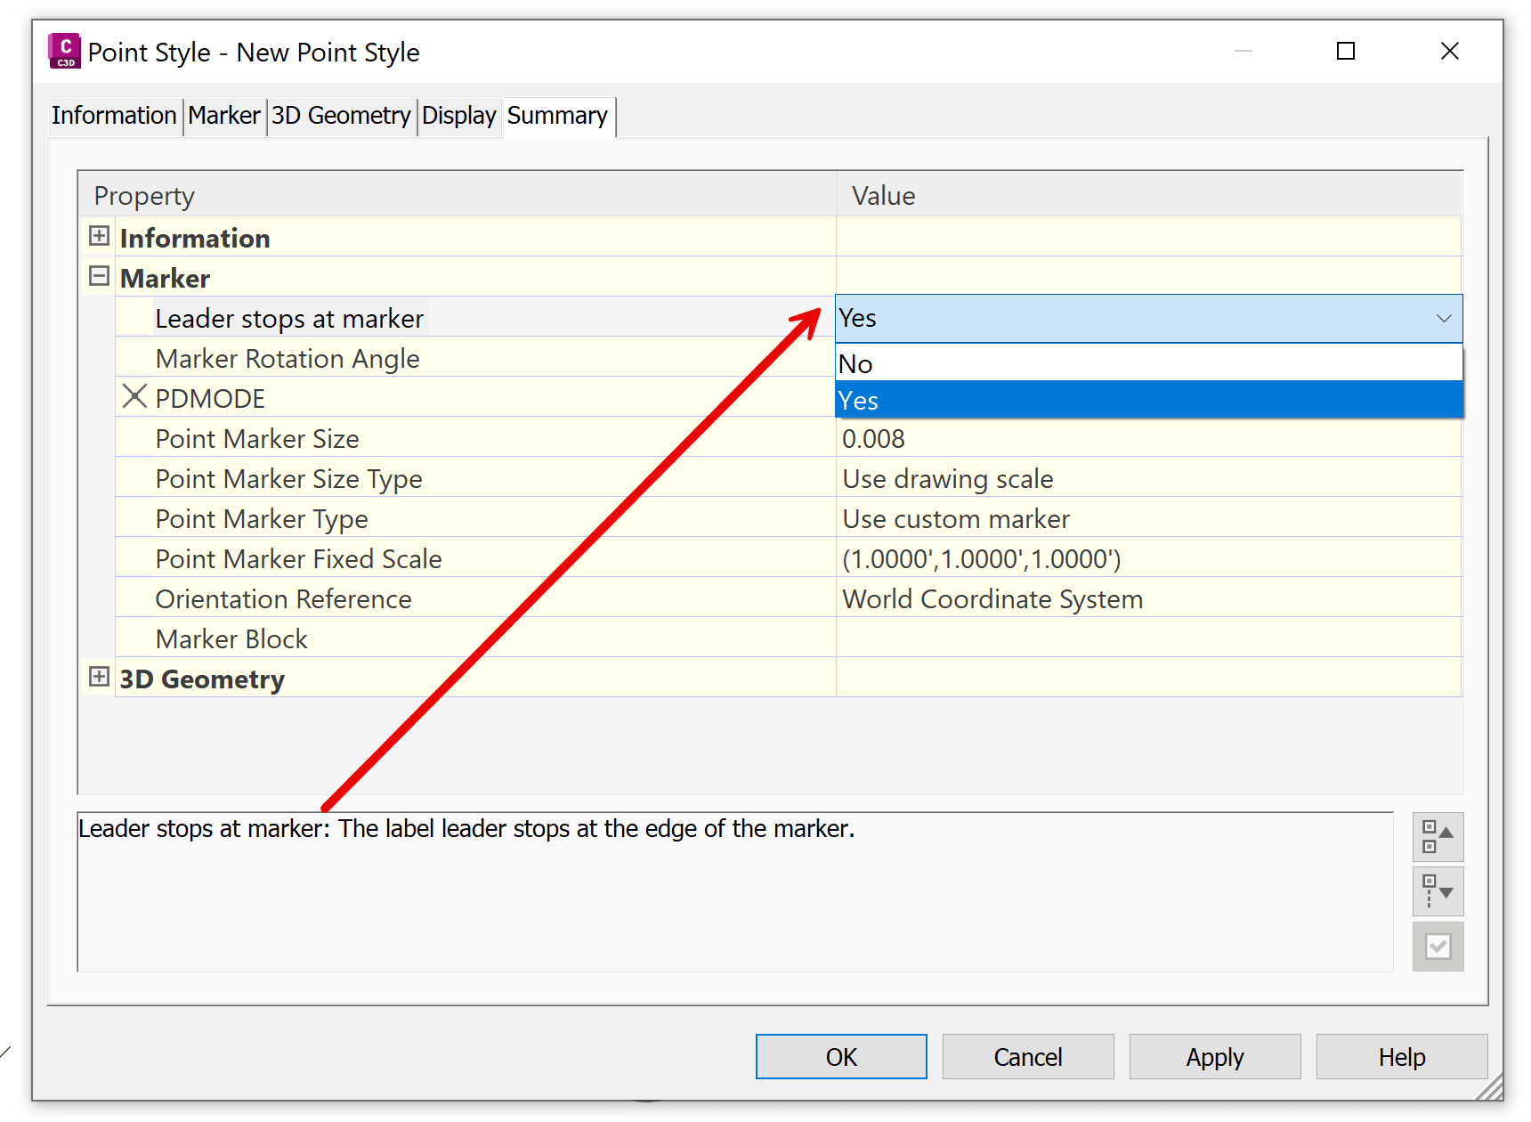The width and height of the screenshot is (1531, 1122).
Task: Maximize the Point Style dialog
Action: 1346,51
